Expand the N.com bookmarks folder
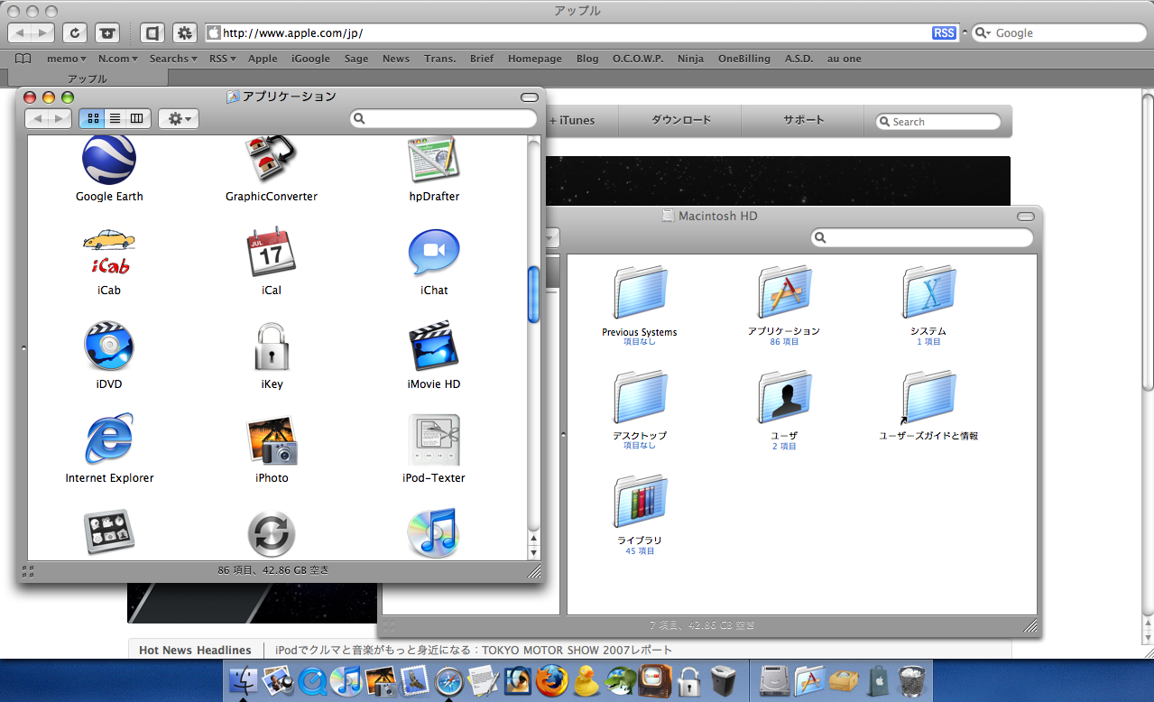 tap(117, 59)
